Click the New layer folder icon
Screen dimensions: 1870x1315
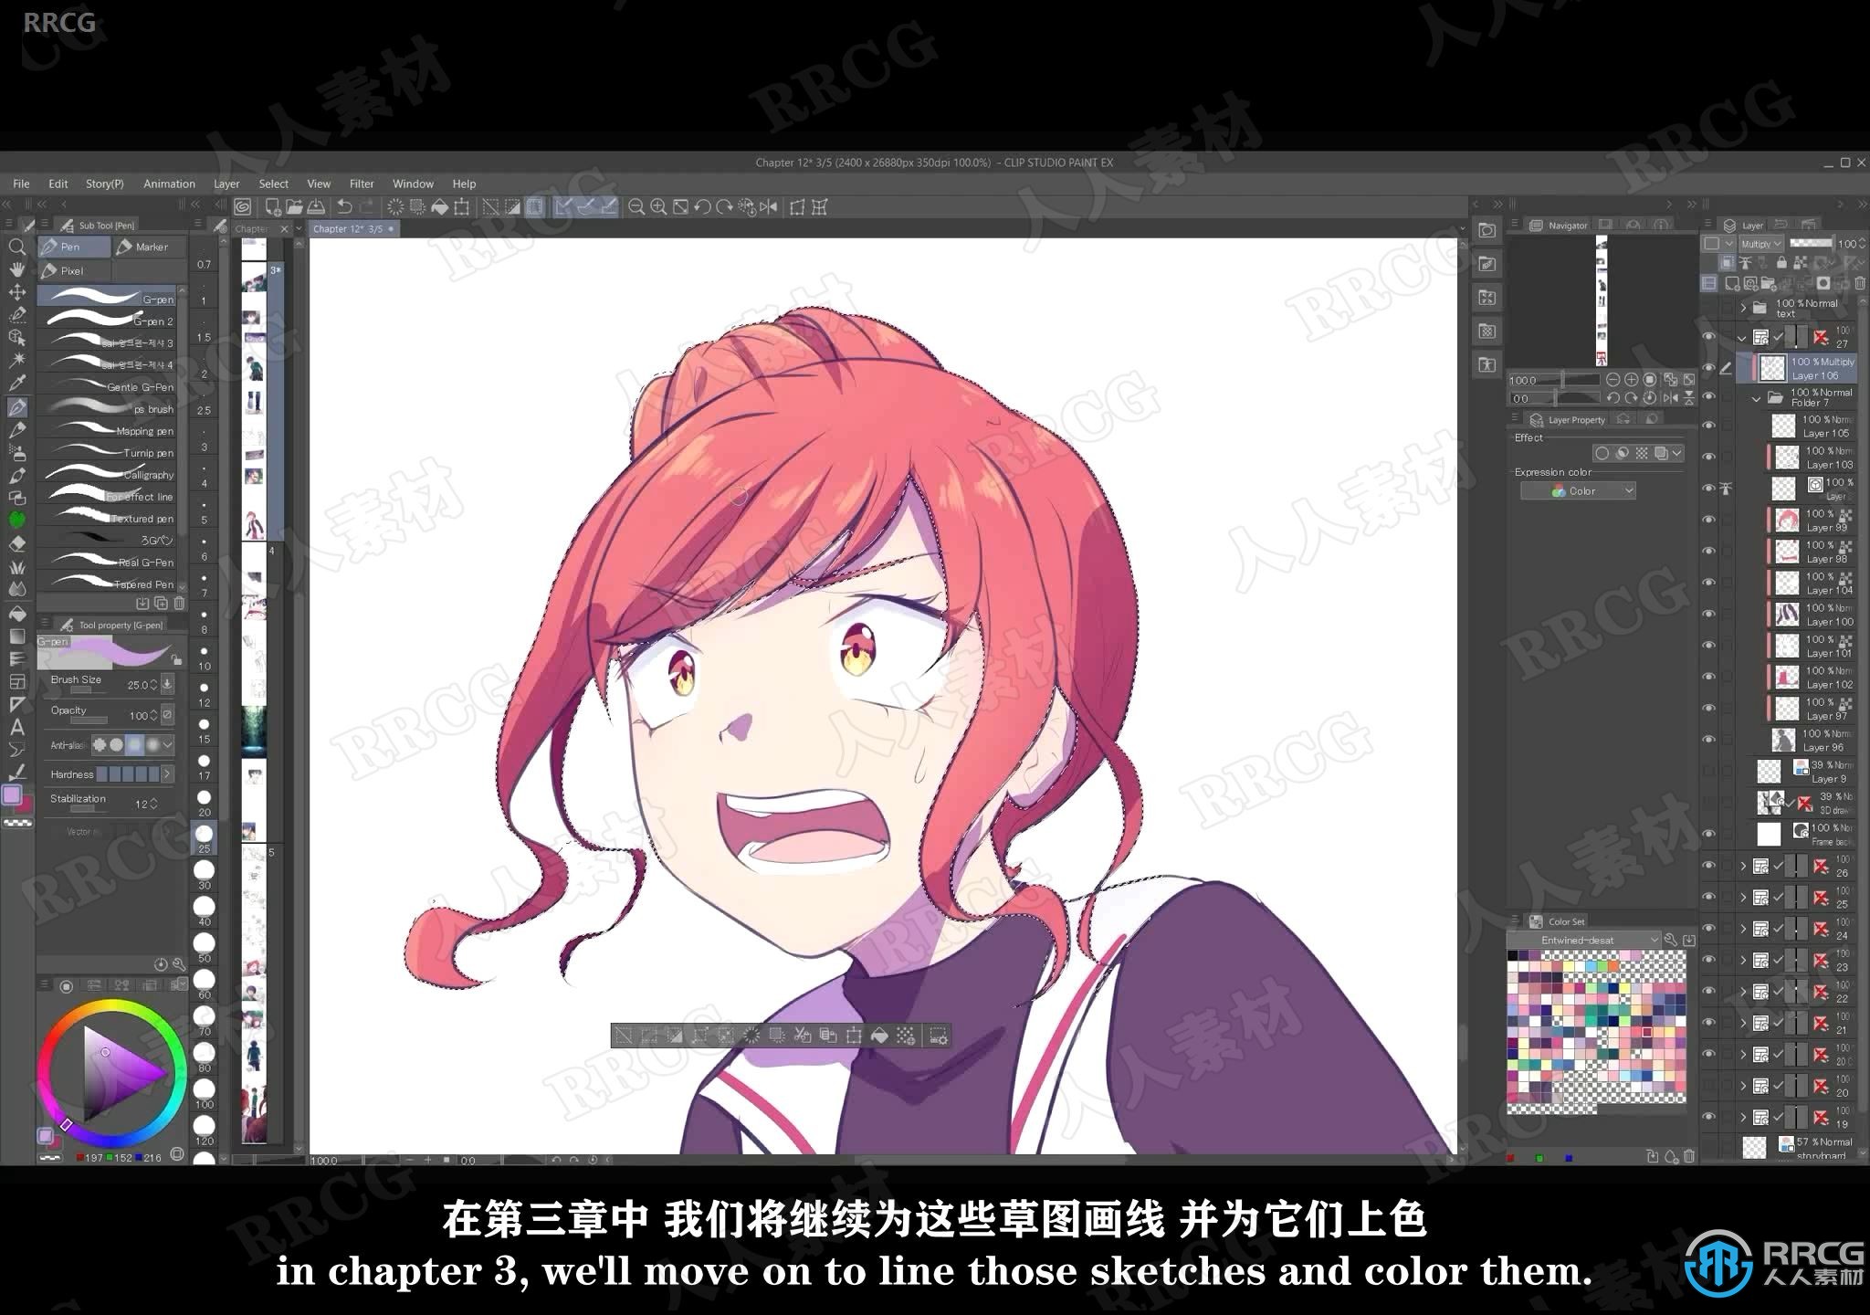coord(1769,283)
